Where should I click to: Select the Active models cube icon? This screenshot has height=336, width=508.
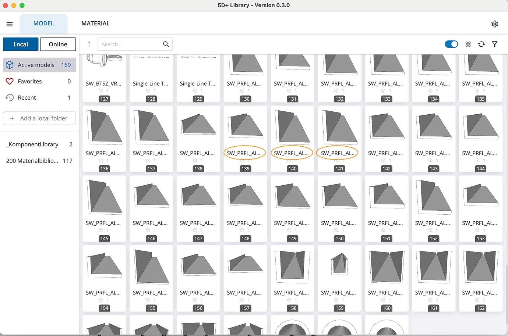click(10, 65)
